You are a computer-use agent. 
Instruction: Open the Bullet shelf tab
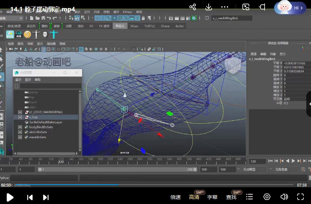[180, 26]
